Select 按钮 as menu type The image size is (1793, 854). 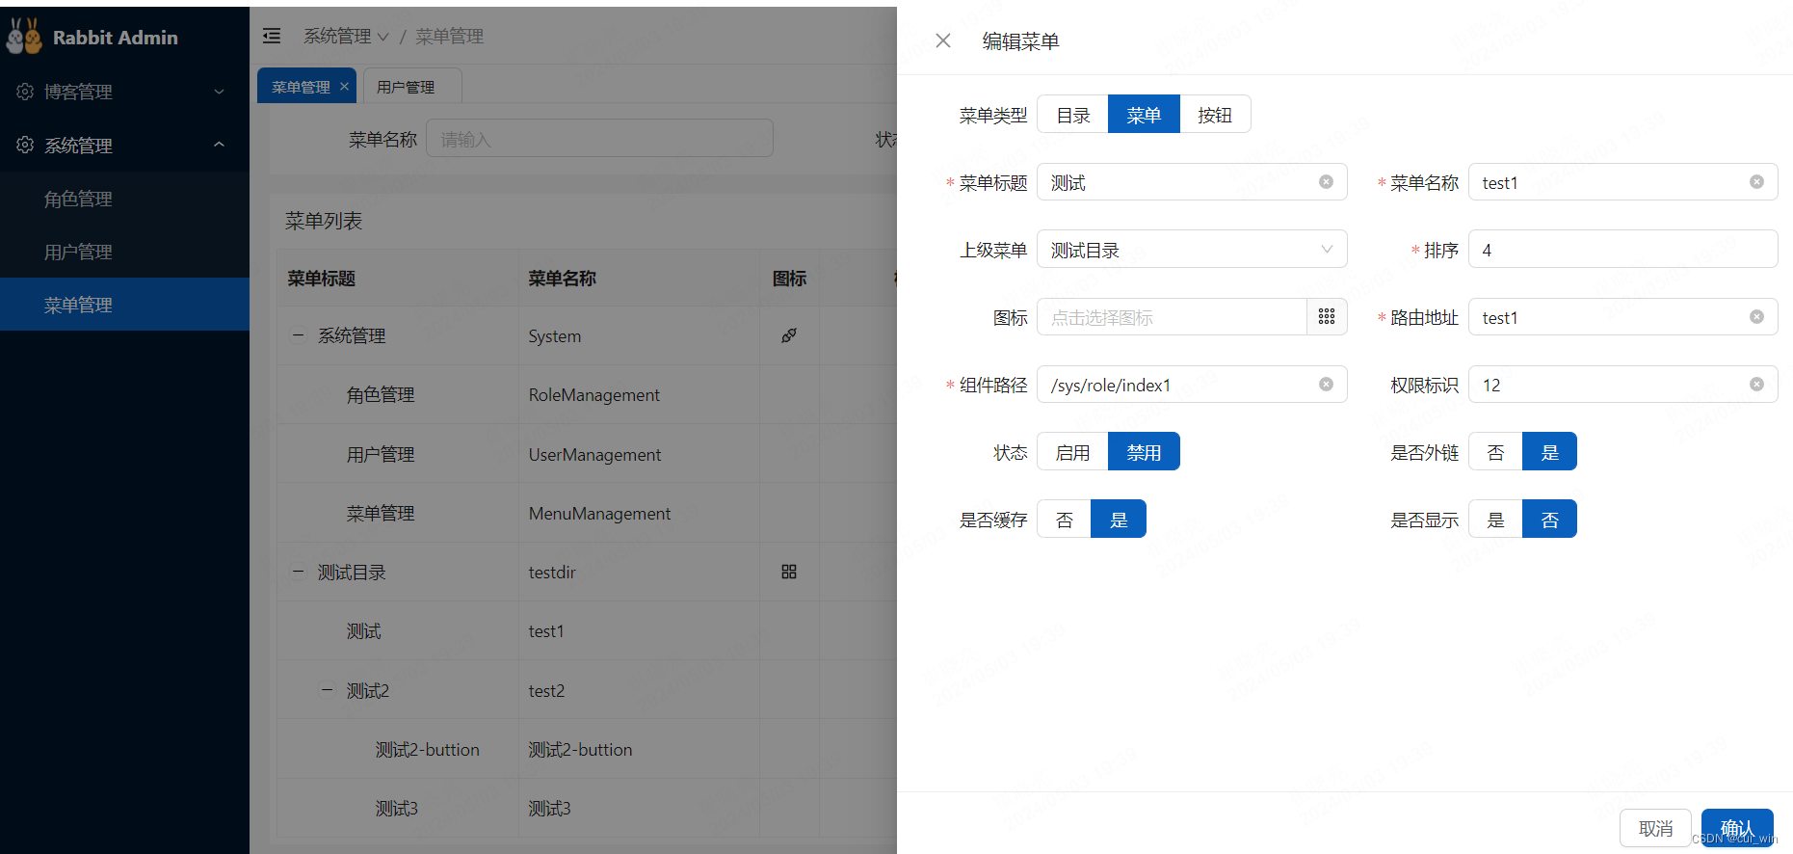pos(1215,115)
